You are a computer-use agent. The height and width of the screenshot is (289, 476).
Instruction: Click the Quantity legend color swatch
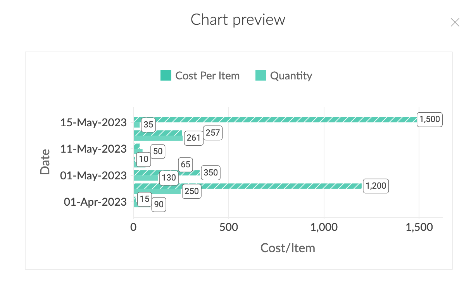click(x=261, y=76)
